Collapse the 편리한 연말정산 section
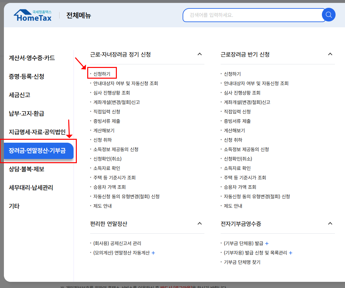Viewport: 345px width, 288px height. (x=200, y=223)
